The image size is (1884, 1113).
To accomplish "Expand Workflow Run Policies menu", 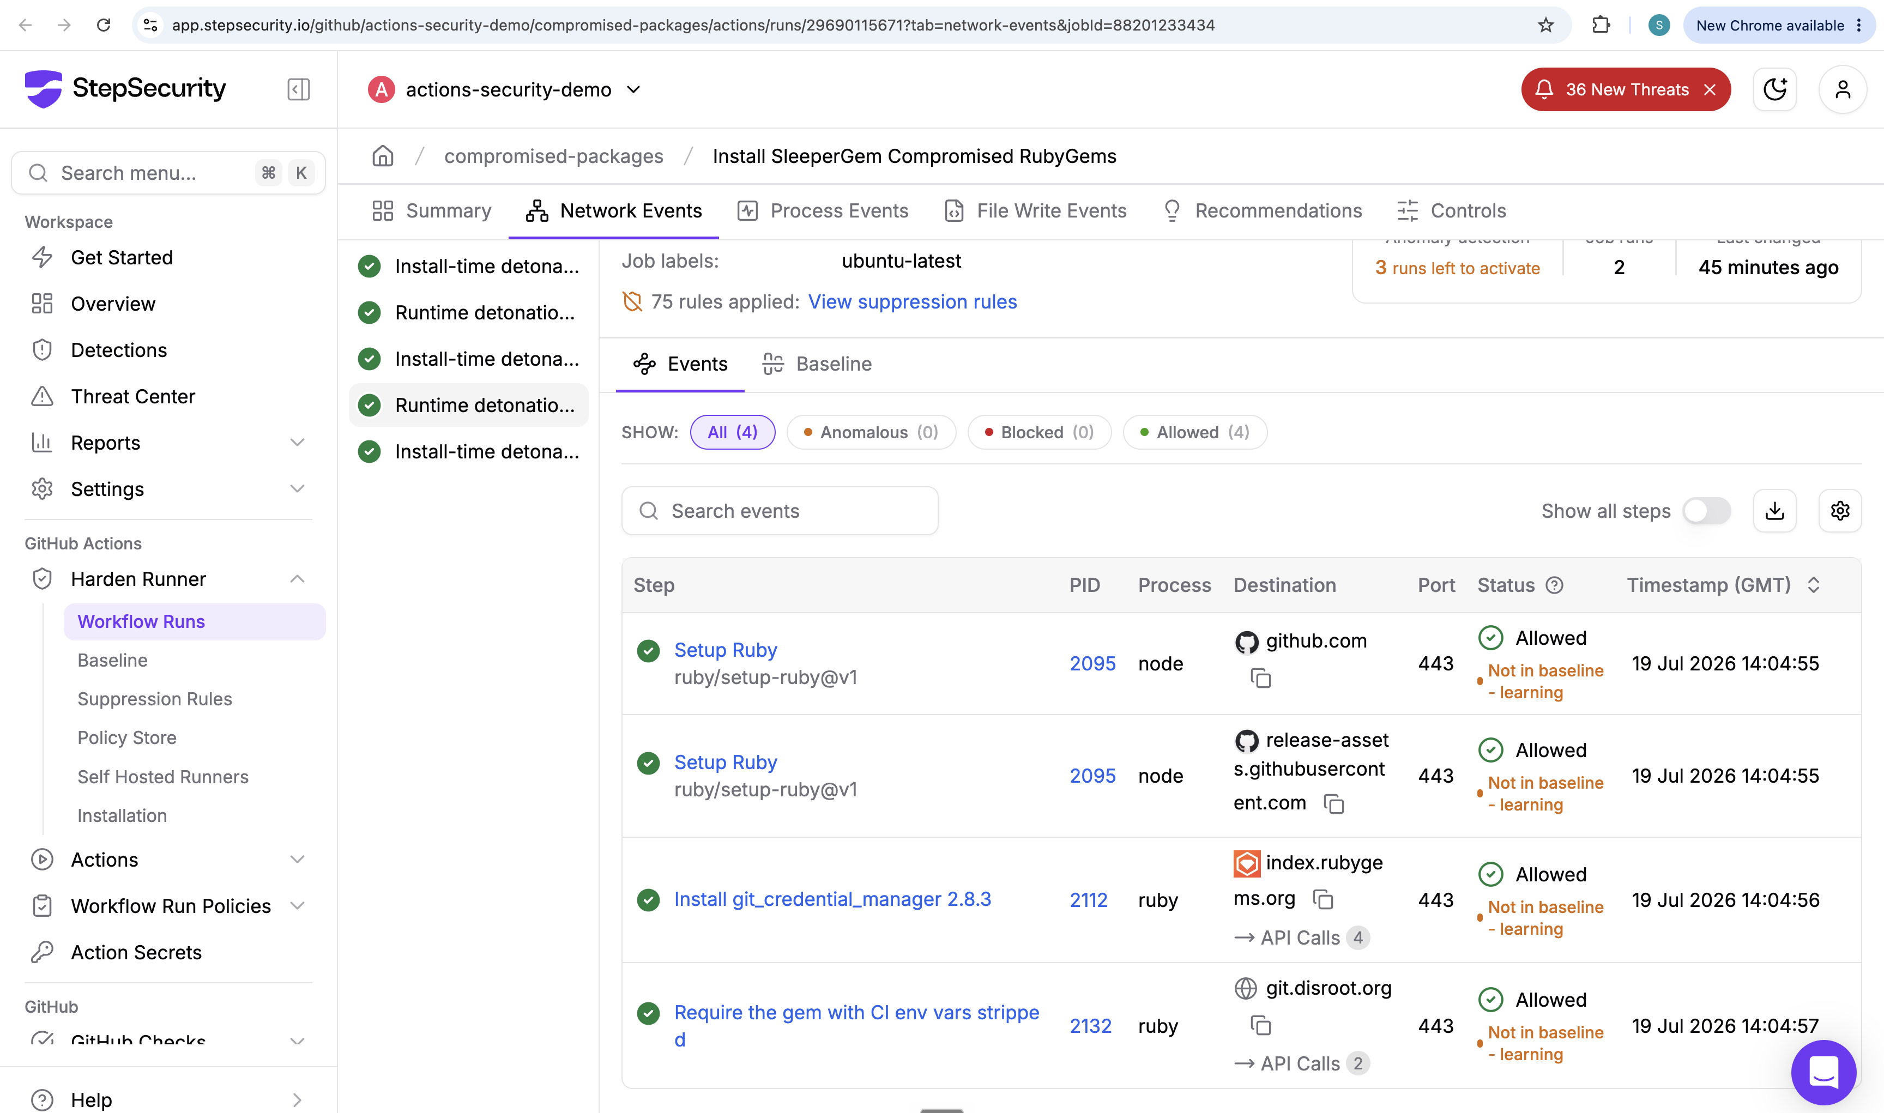I will click(x=297, y=906).
